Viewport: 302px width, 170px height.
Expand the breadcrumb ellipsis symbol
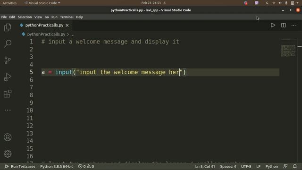[72, 34]
